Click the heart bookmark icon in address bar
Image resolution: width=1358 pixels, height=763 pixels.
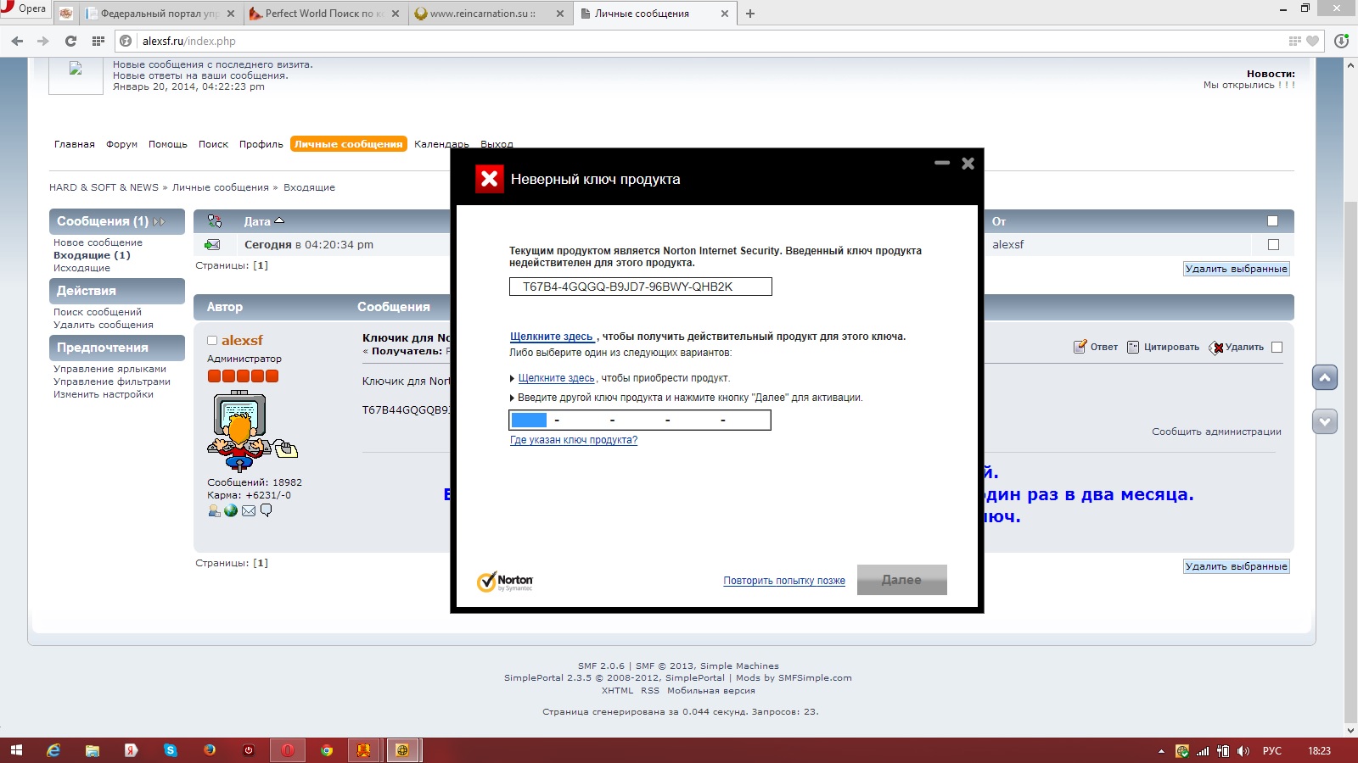click(x=1313, y=41)
